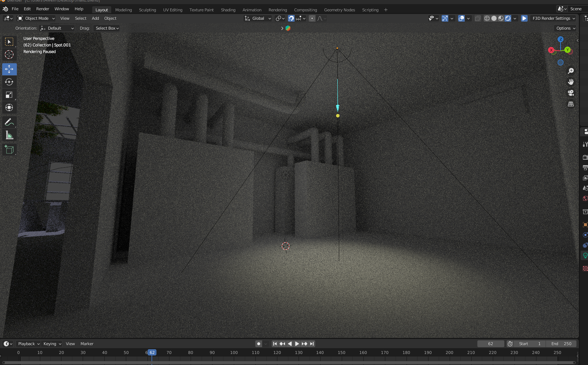
Task: Select the Transform tool
Action: coord(9,108)
